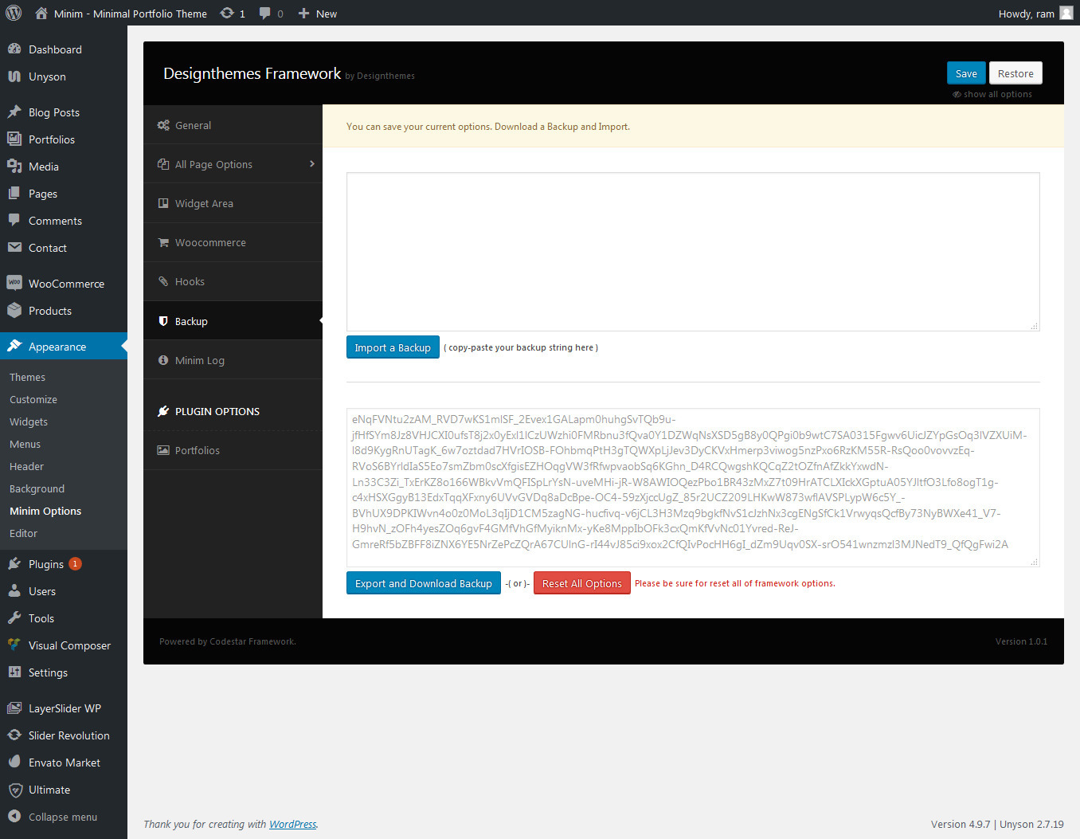
Task: Open Editor under Appearance
Action: pos(23,533)
